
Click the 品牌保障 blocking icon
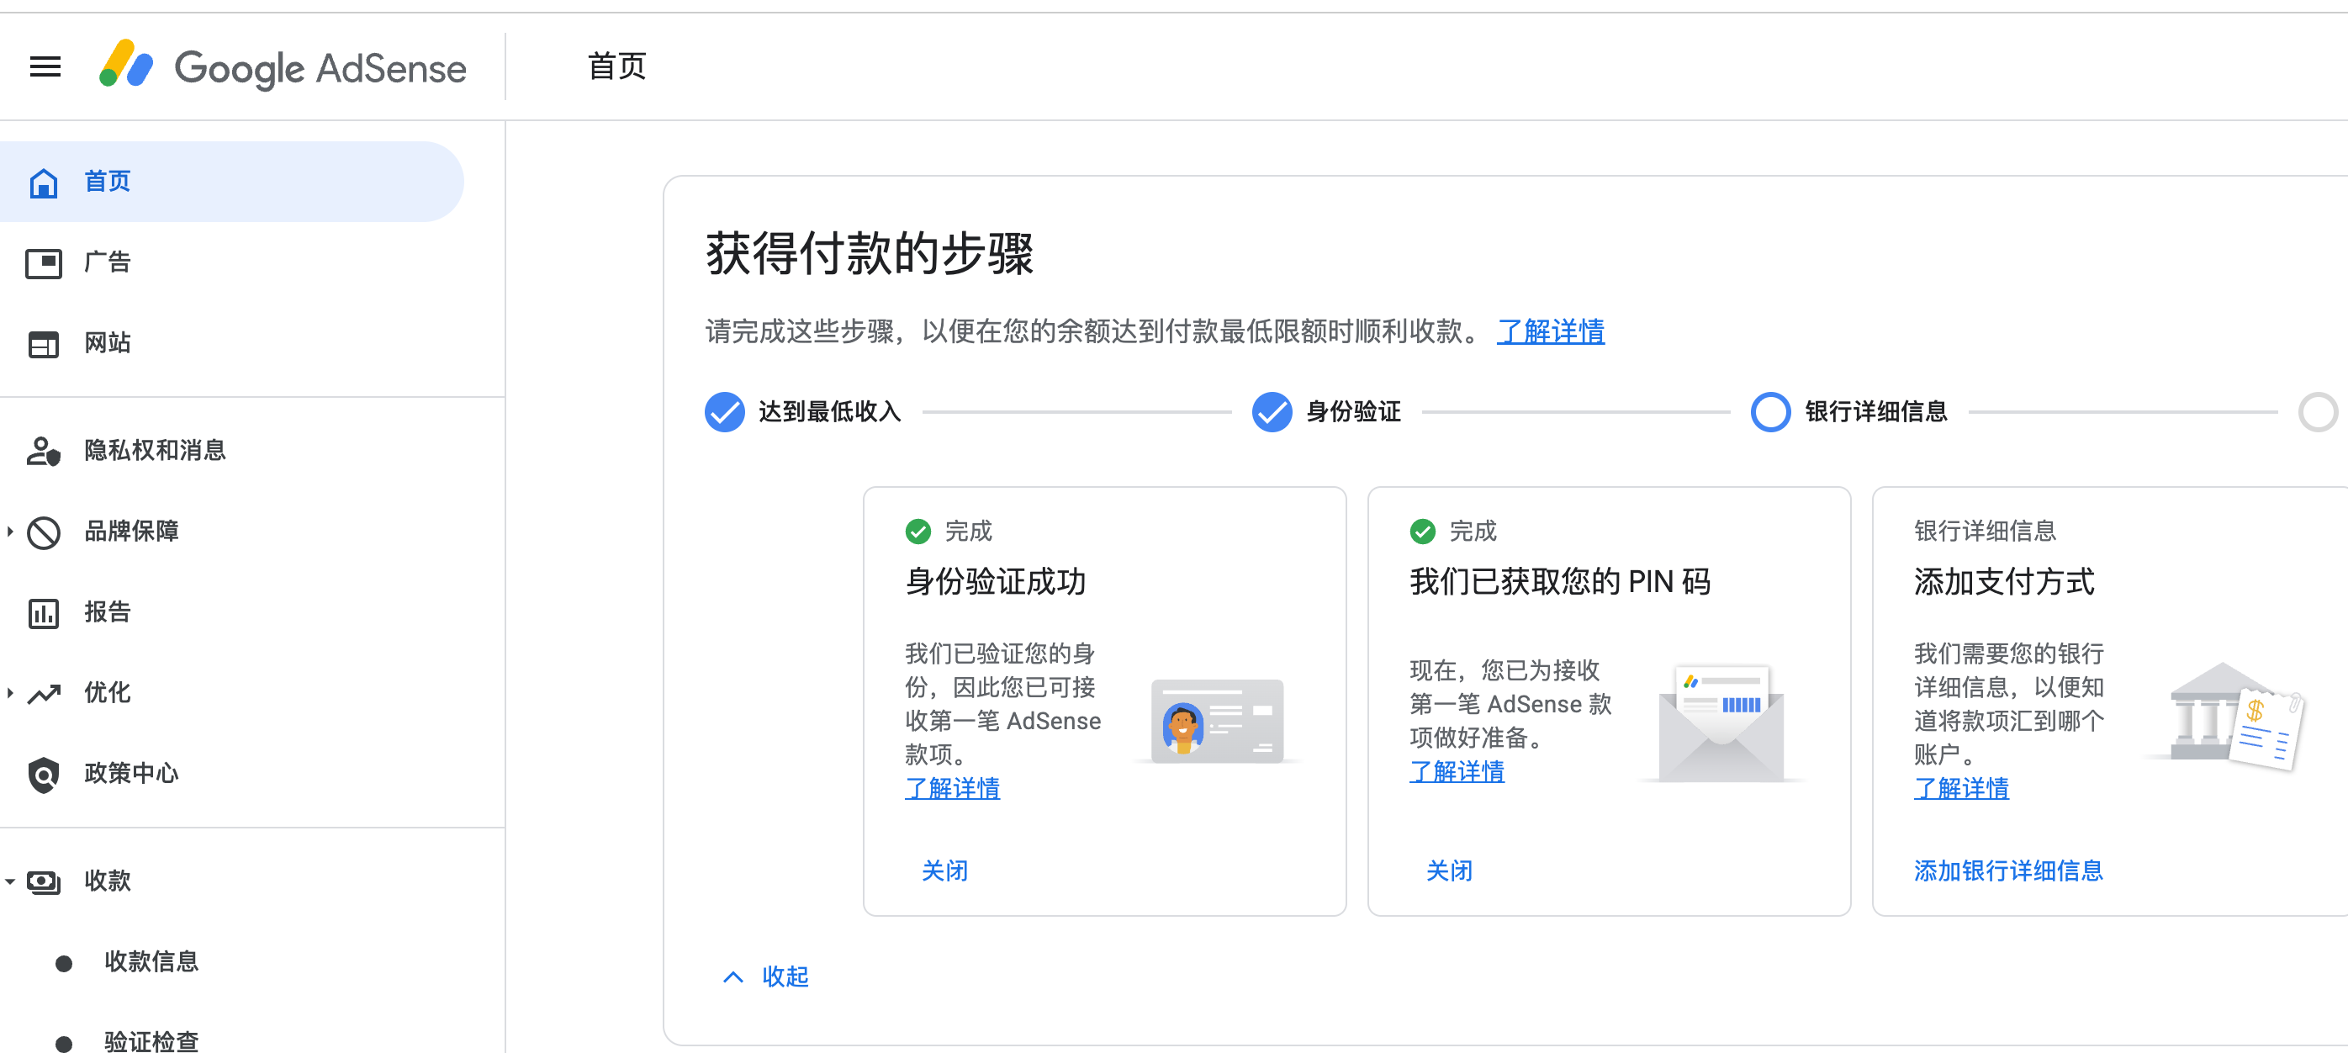coord(44,532)
